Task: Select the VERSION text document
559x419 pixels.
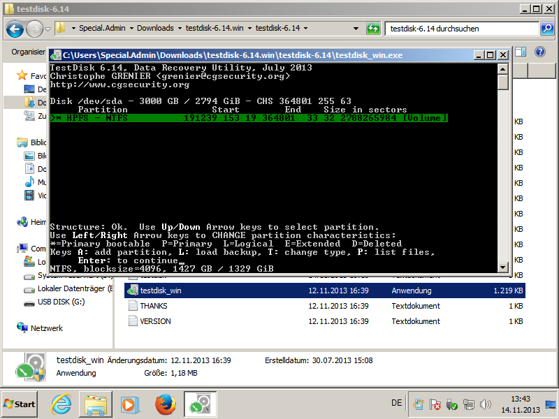Action: pyautogui.click(x=325, y=321)
